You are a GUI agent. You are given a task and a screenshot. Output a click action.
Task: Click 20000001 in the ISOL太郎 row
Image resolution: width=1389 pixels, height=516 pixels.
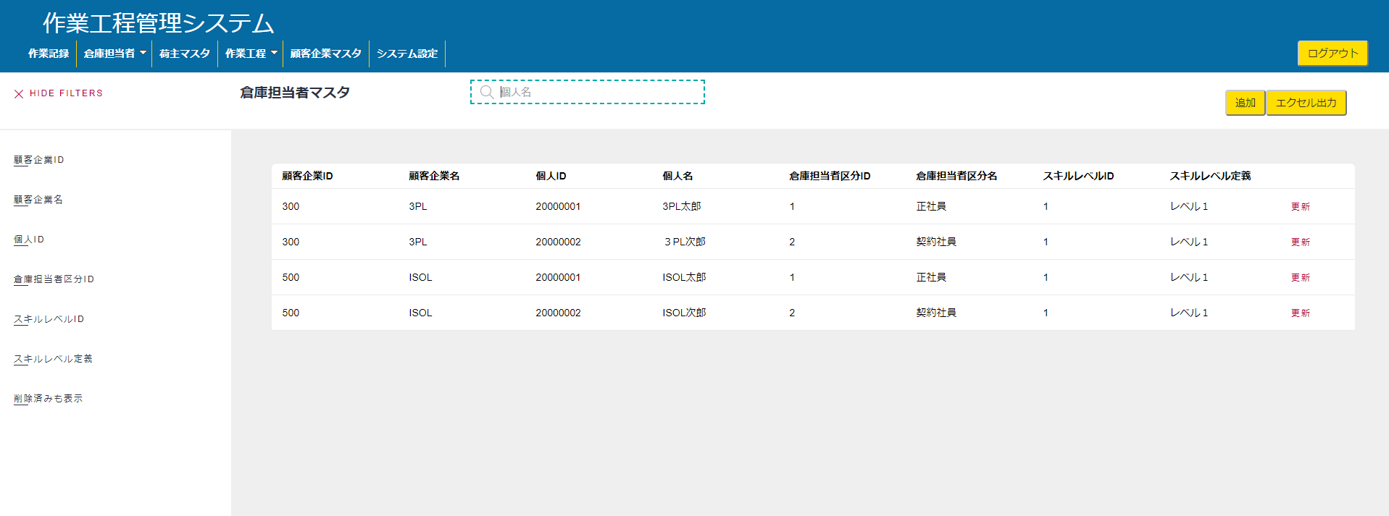559,277
